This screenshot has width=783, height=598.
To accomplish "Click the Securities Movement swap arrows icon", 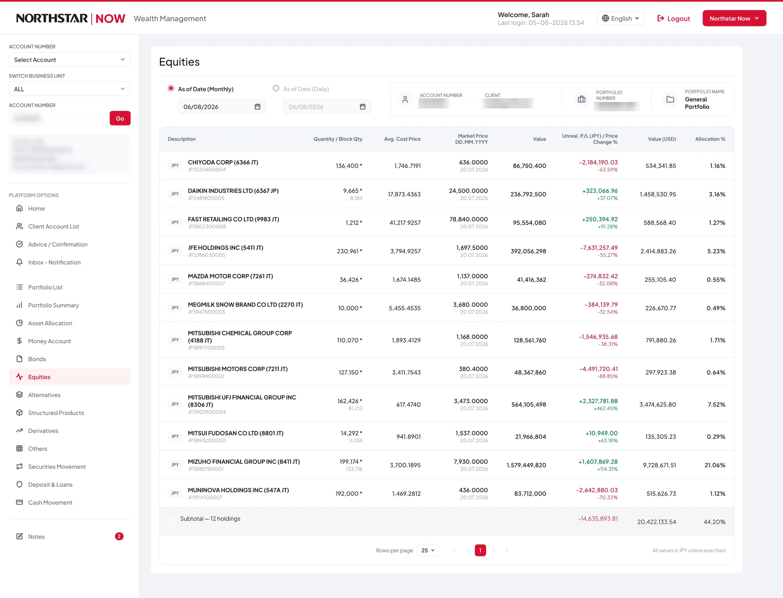I will [19, 466].
